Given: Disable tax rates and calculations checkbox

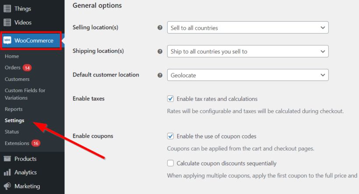Looking at the screenshot, I should 170,99.
